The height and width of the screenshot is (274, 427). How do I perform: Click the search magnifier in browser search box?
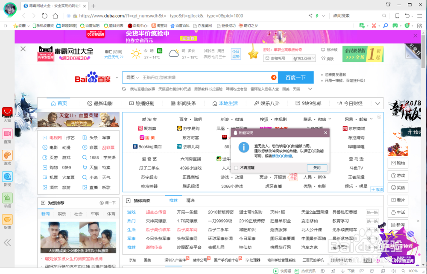(x=384, y=16)
